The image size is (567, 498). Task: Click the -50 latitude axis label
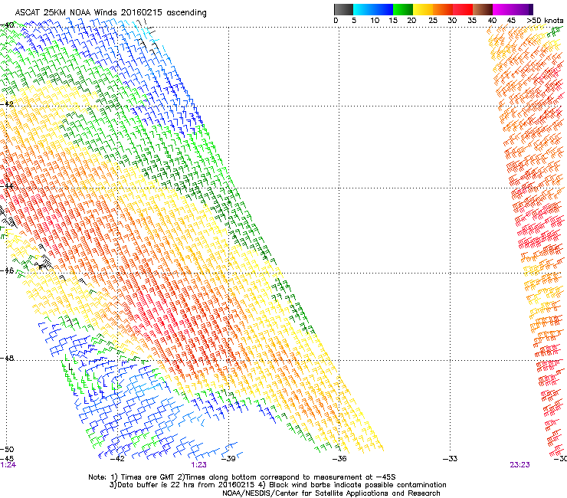(x=7, y=450)
